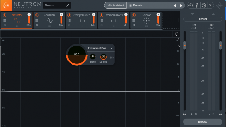The height and width of the screenshot is (127, 226).
Task: Toggle Exciter module power
Action: point(134,15)
